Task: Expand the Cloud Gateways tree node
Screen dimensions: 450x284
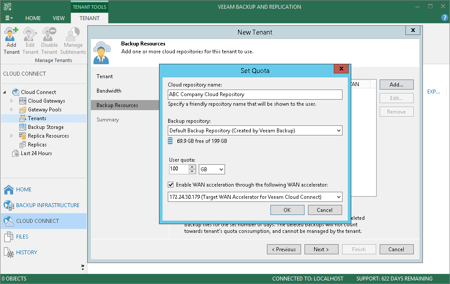Action: [11, 101]
